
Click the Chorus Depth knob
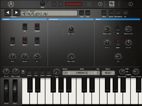pyautogui.click(x=25, y=57)
